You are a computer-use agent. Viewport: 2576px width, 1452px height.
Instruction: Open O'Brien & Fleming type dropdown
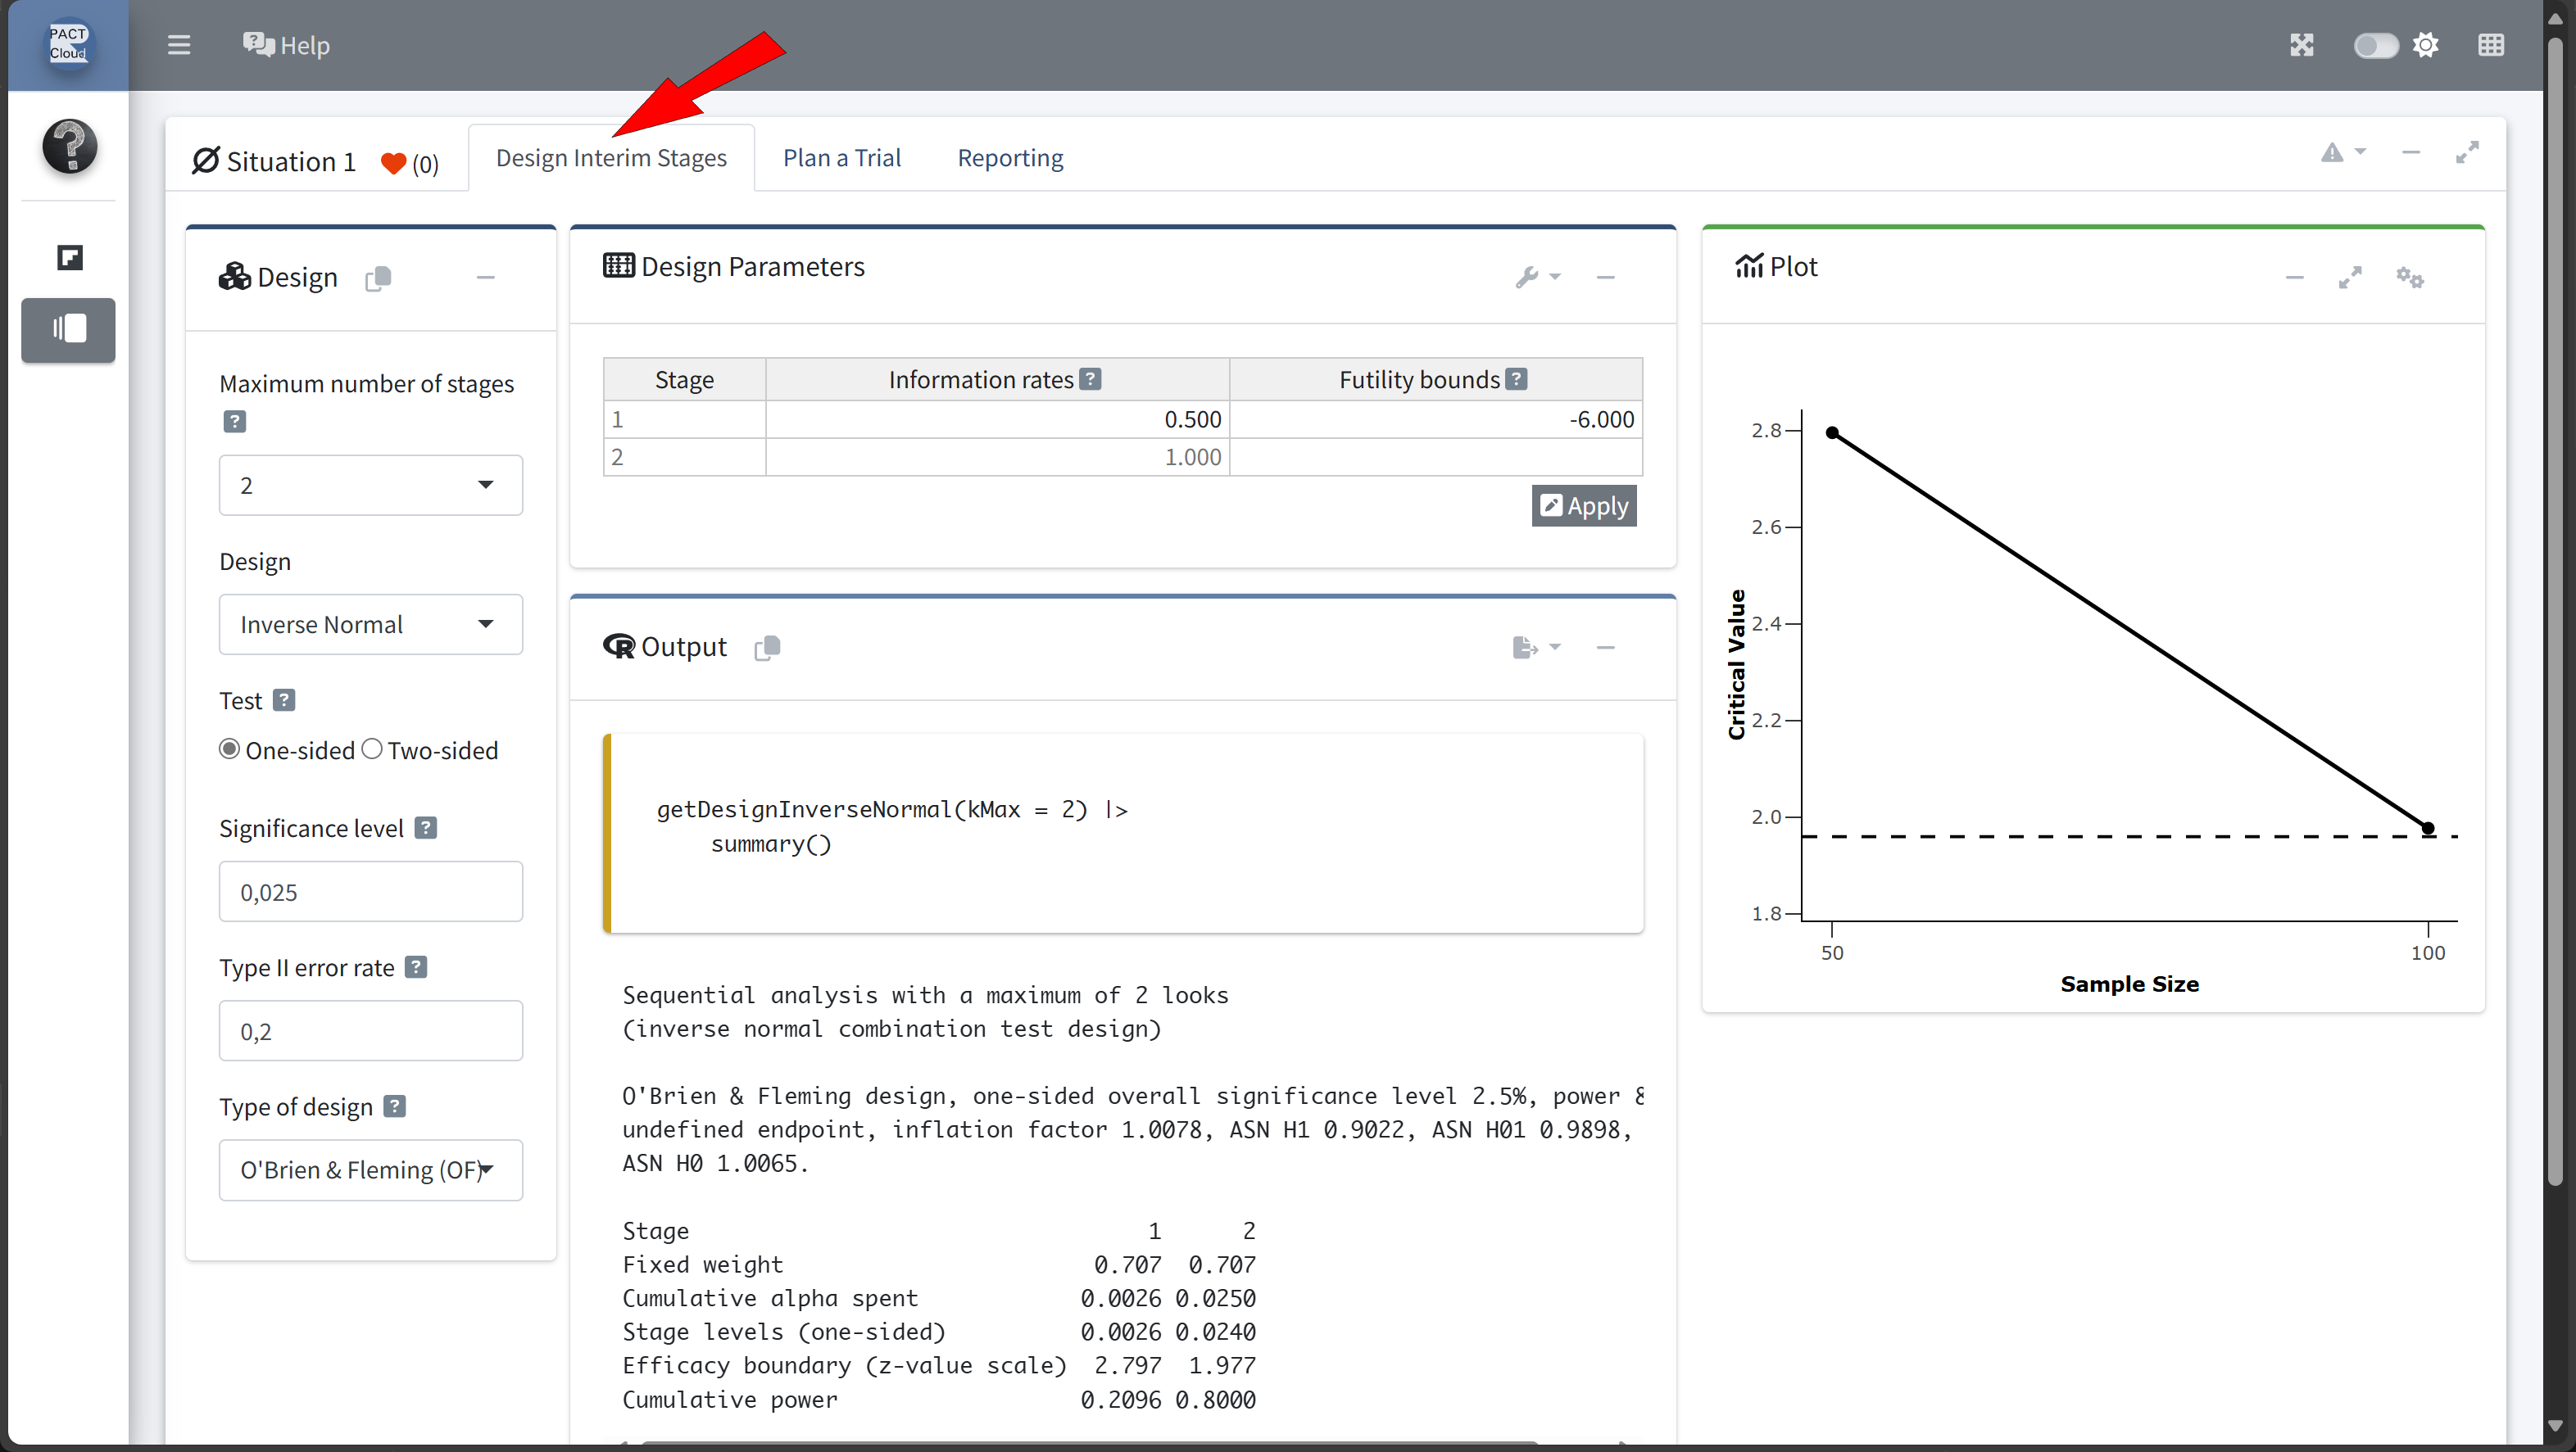click(x=370, y=1169)
